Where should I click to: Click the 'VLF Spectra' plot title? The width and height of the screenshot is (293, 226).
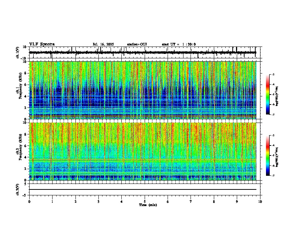point(42,44)
